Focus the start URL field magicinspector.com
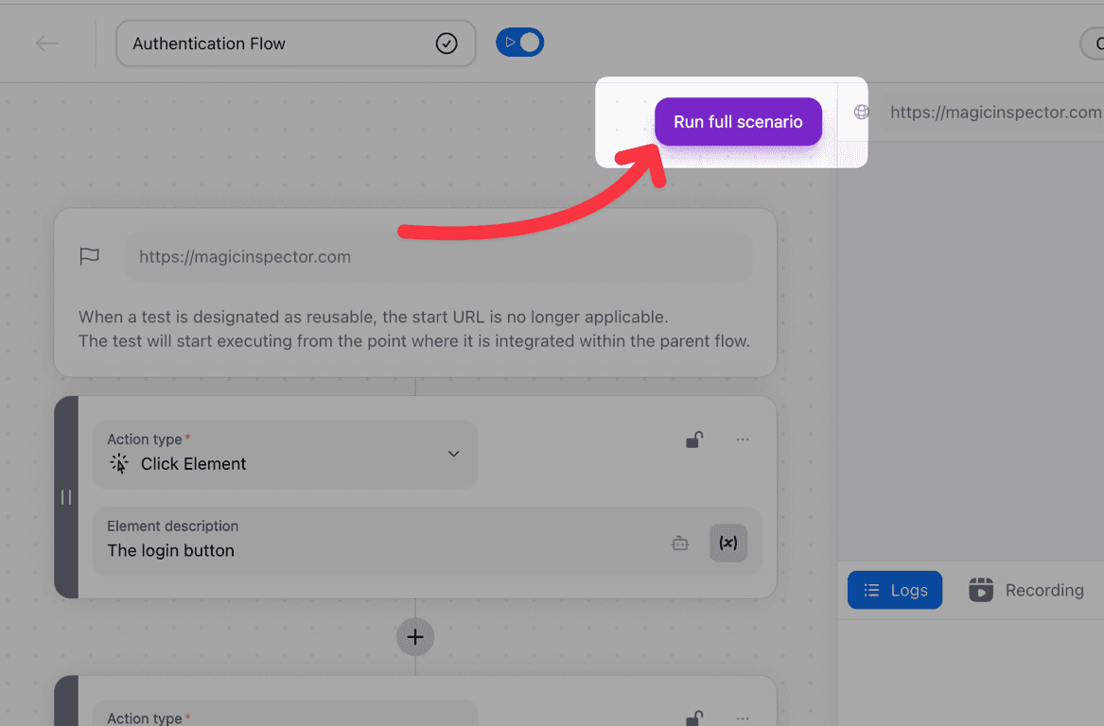The width and height of the screenshot is (1104, 726). point(438,257)
